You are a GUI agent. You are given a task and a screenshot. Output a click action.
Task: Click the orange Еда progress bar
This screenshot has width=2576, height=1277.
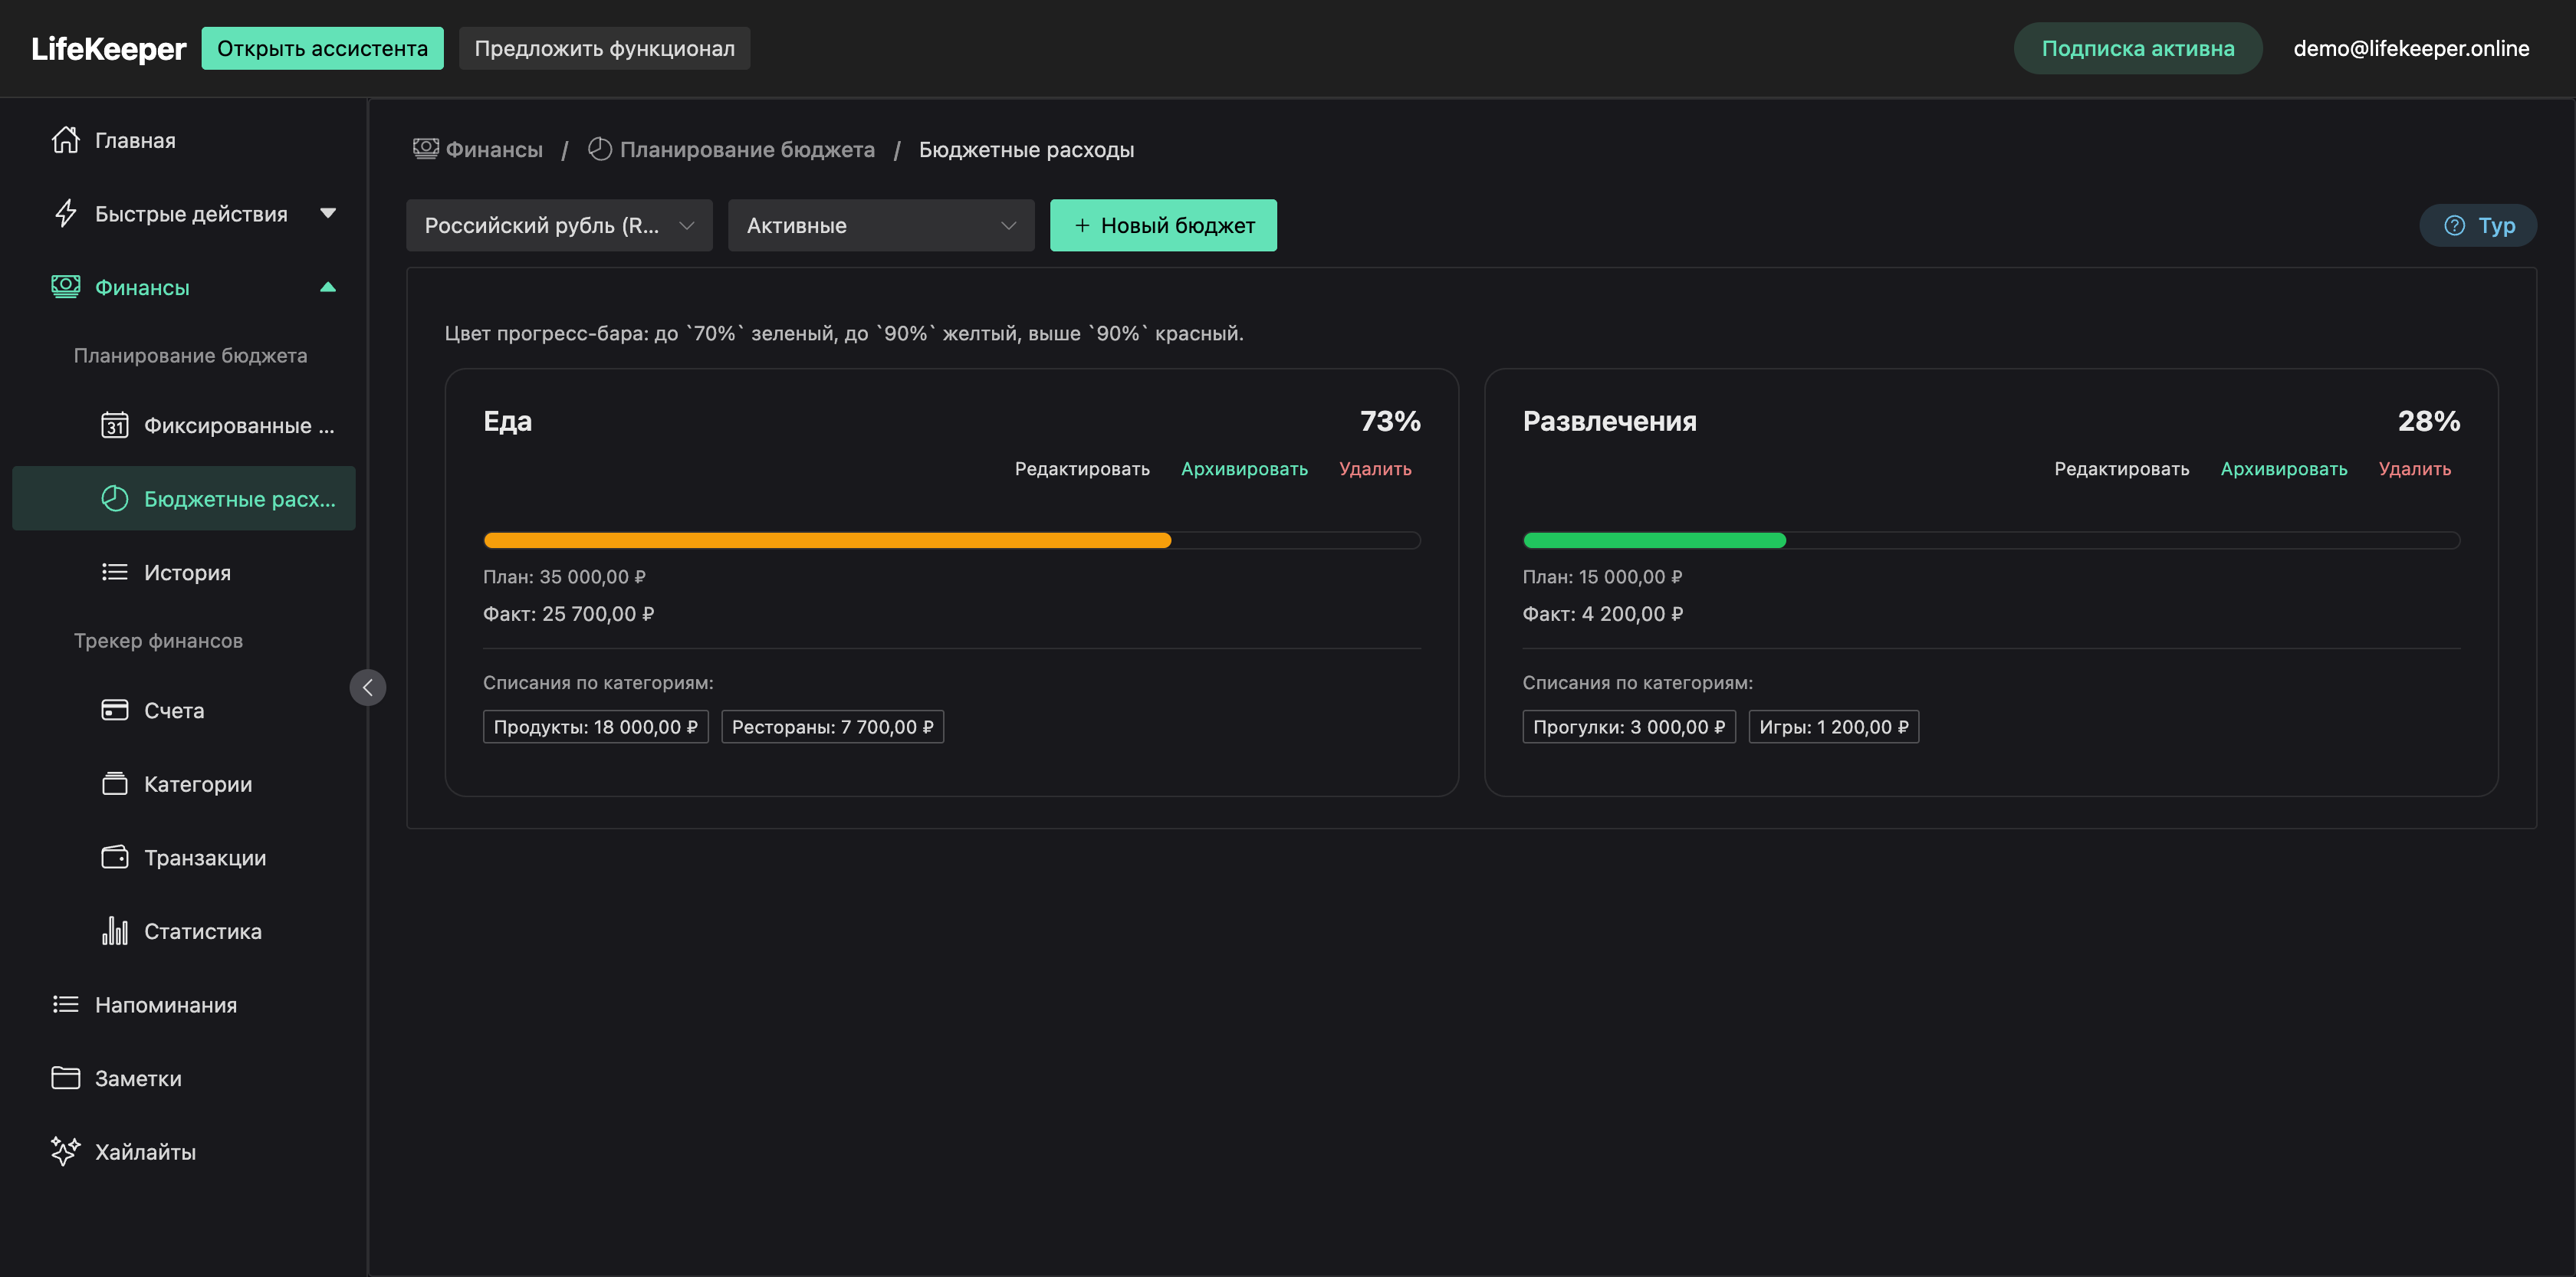826,541
